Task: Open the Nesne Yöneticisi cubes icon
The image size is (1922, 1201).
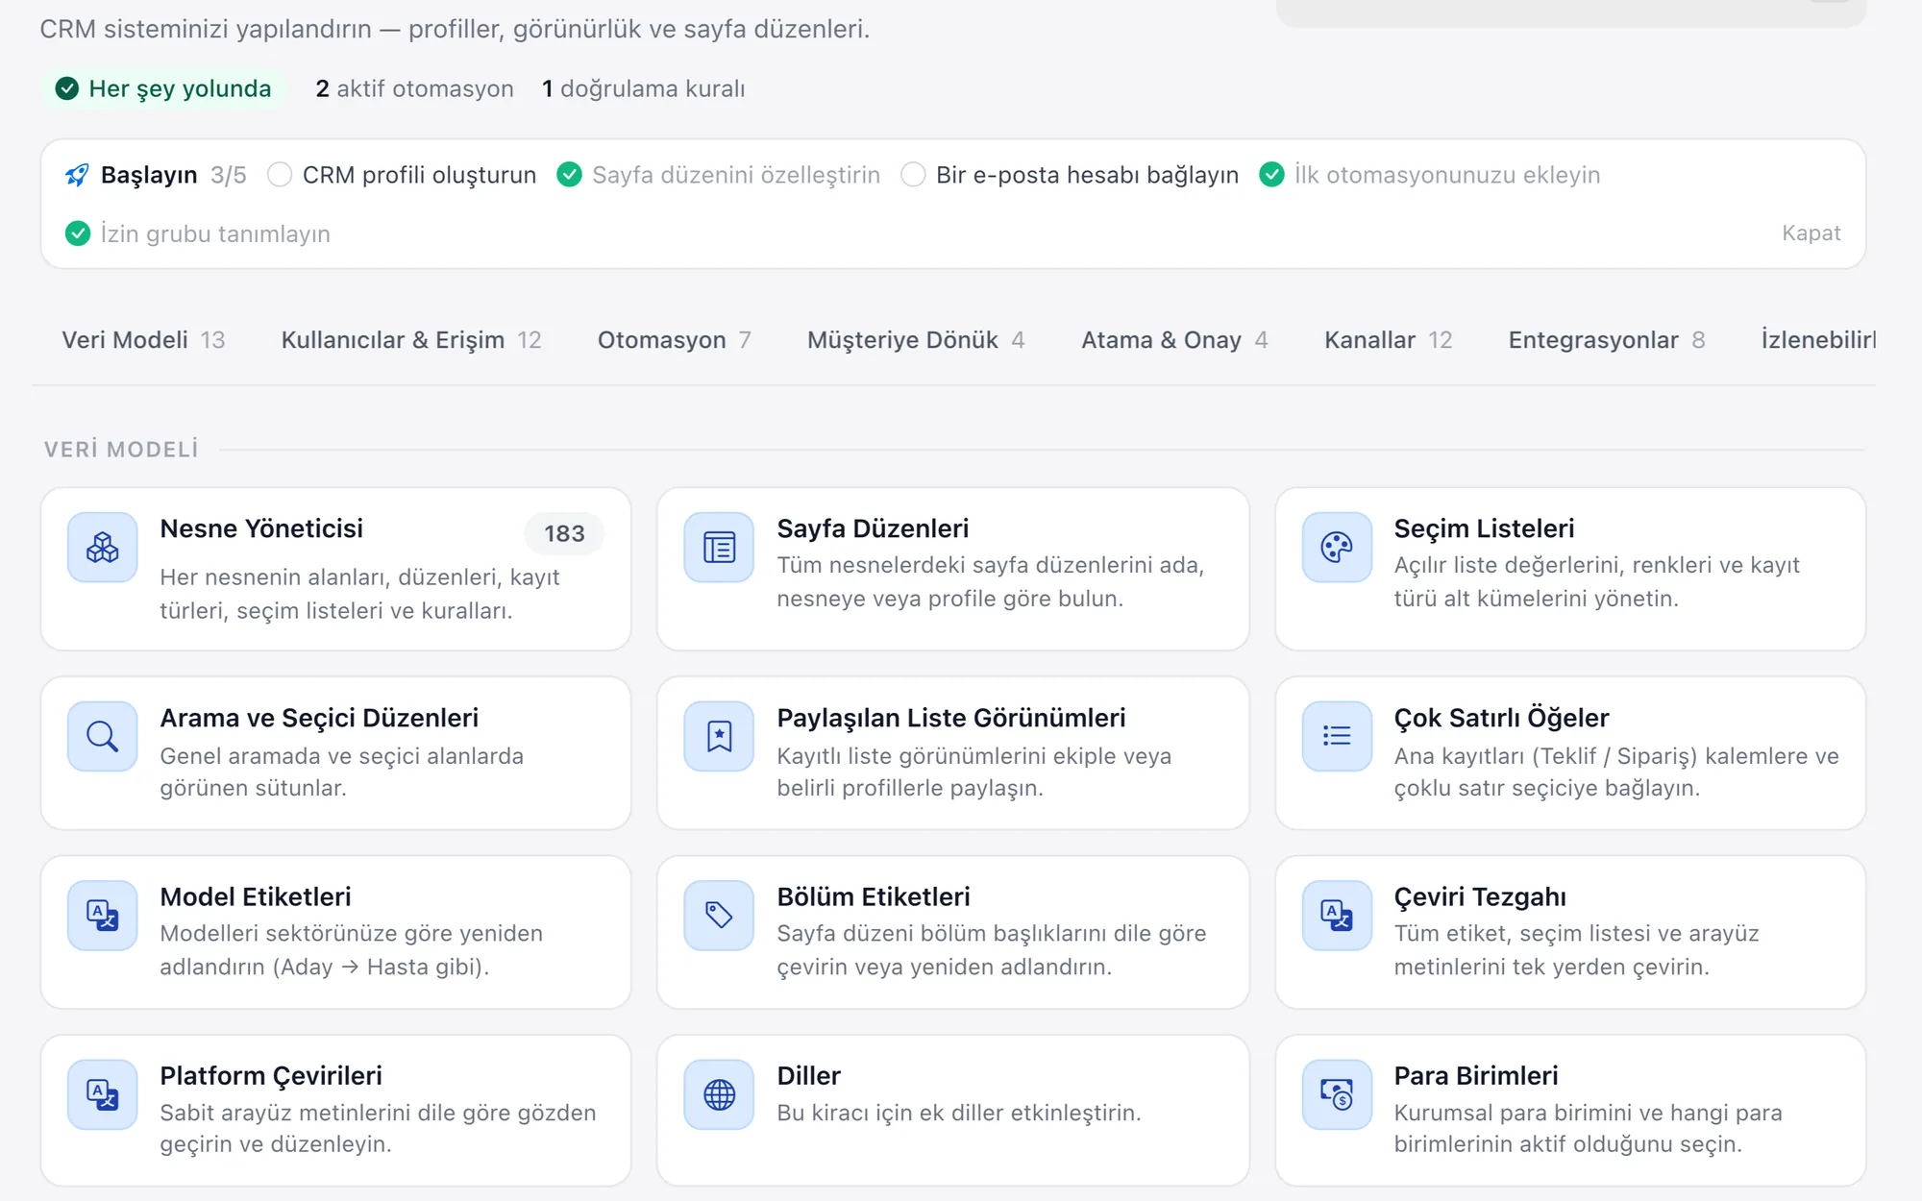Action: click(103, 548)
